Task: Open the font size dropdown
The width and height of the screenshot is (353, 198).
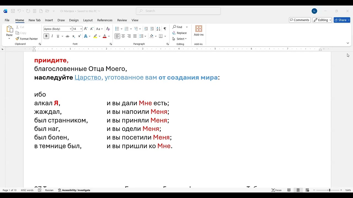Action: (x=81, y=29)
